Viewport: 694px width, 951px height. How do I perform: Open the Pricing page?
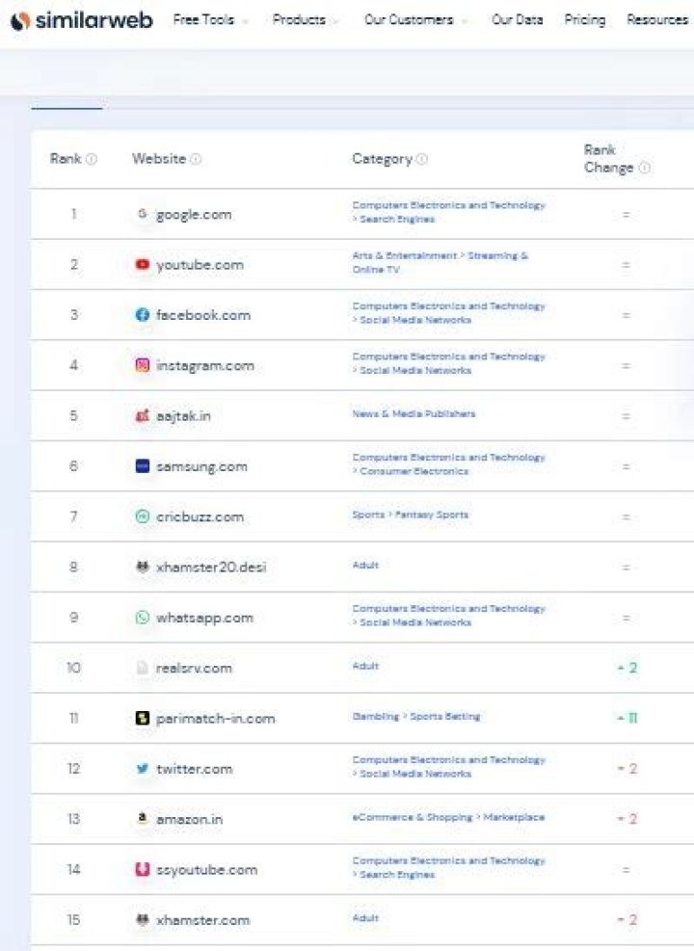585,20
